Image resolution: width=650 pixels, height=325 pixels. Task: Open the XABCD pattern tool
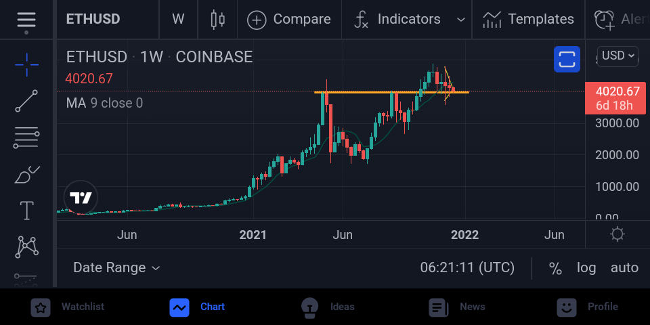[26, 246]
